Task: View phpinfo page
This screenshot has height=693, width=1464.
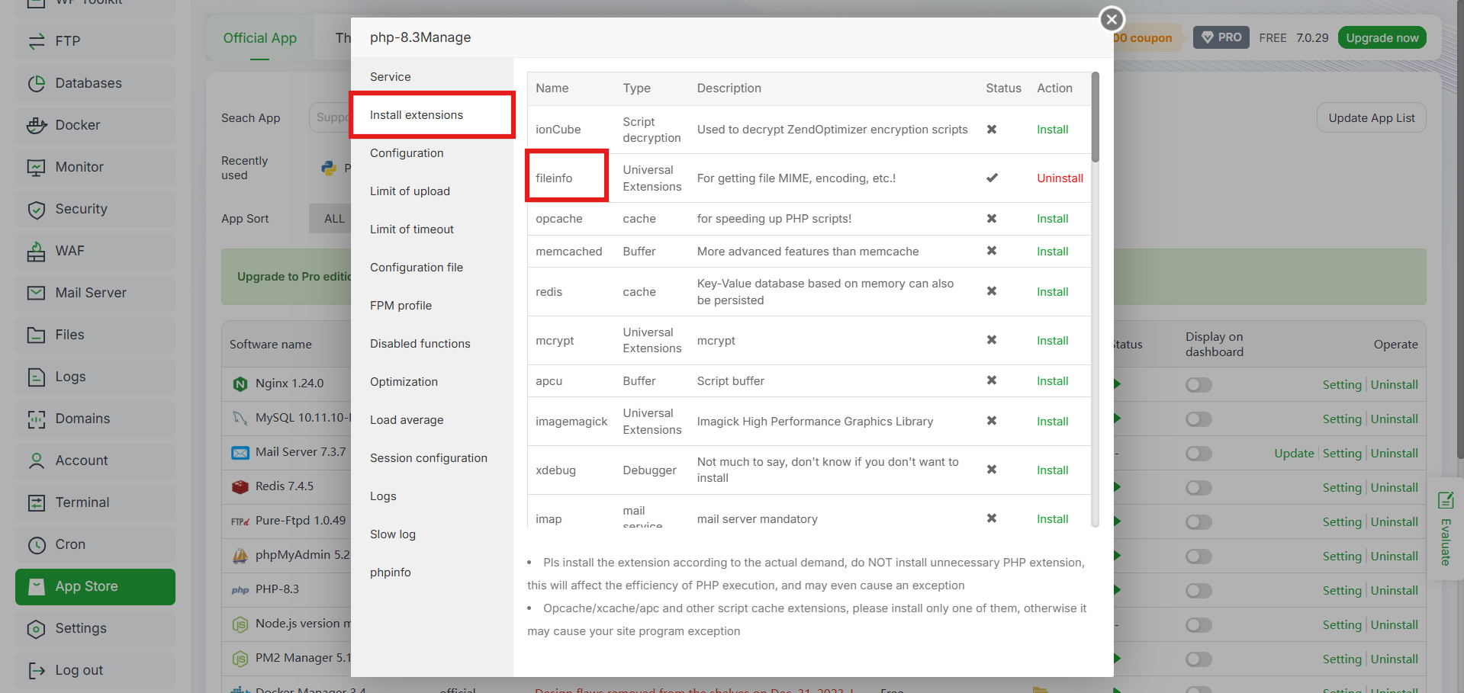Action: 390,573
